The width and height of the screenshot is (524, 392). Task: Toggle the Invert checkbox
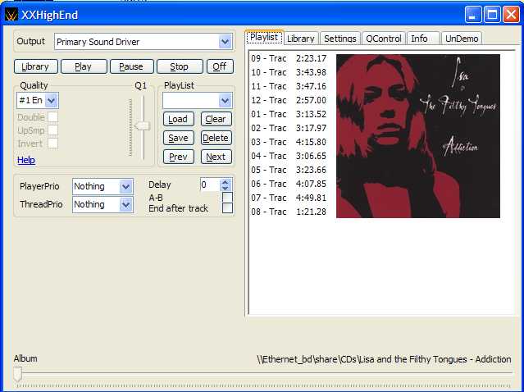coord(52,144)
